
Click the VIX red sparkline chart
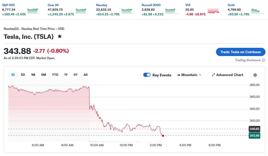(x=213, y=11)
